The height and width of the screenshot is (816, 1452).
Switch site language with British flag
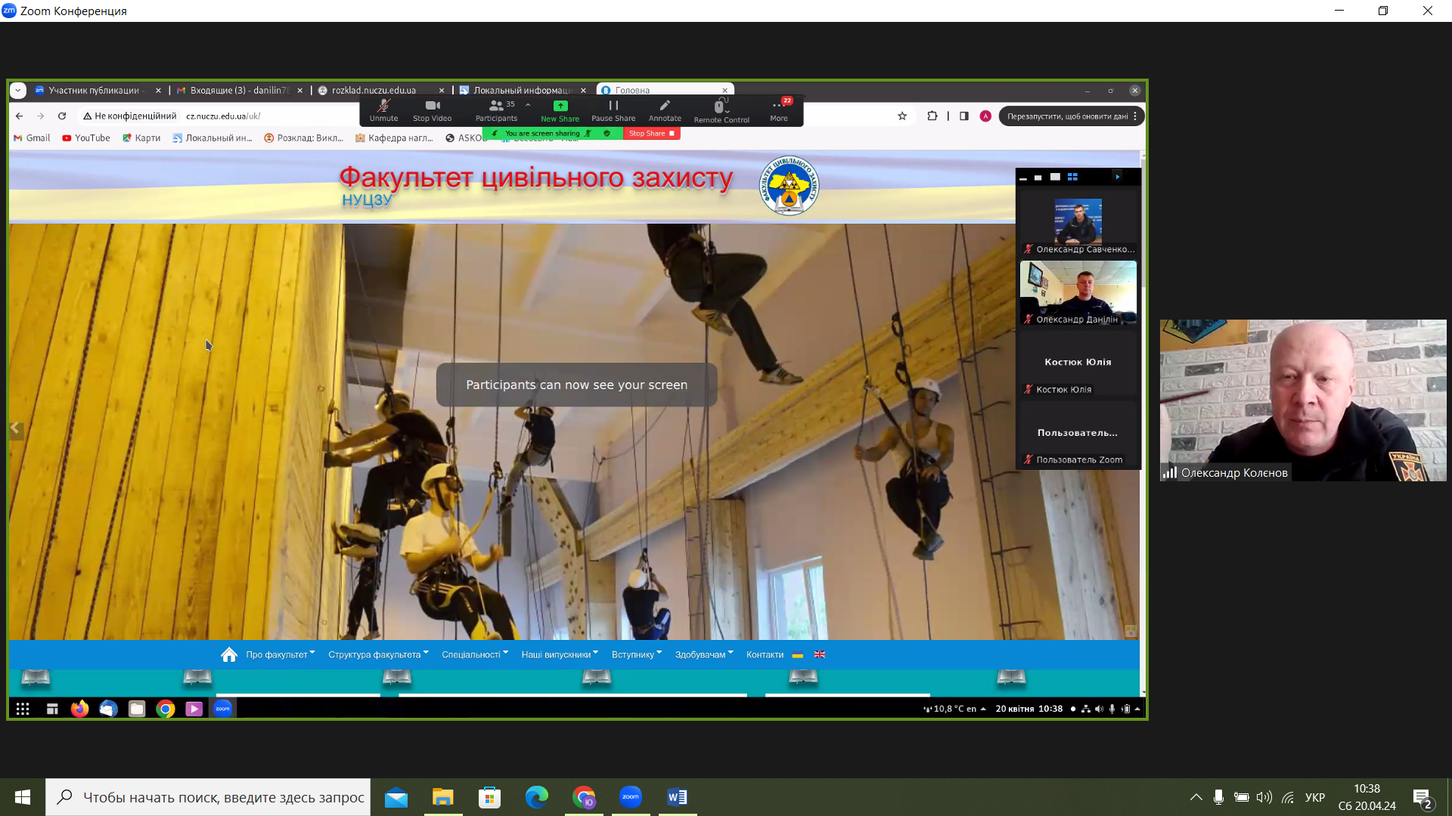coord(820,655)
